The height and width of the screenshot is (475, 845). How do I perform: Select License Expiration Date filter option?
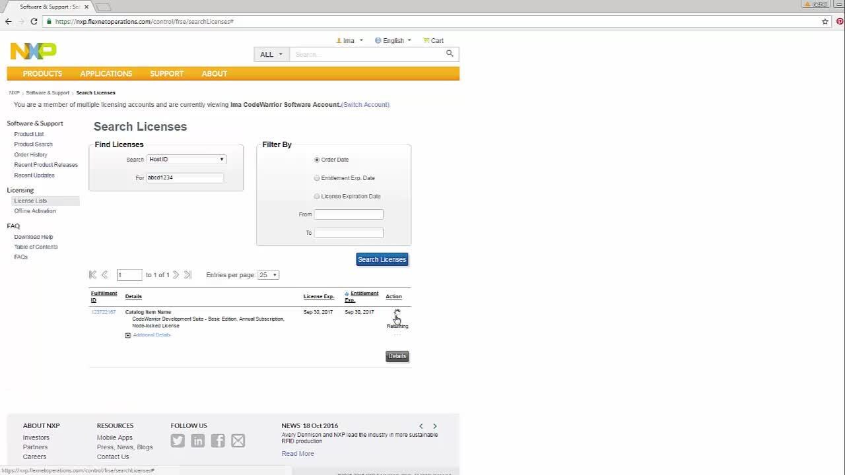[317, 197]
